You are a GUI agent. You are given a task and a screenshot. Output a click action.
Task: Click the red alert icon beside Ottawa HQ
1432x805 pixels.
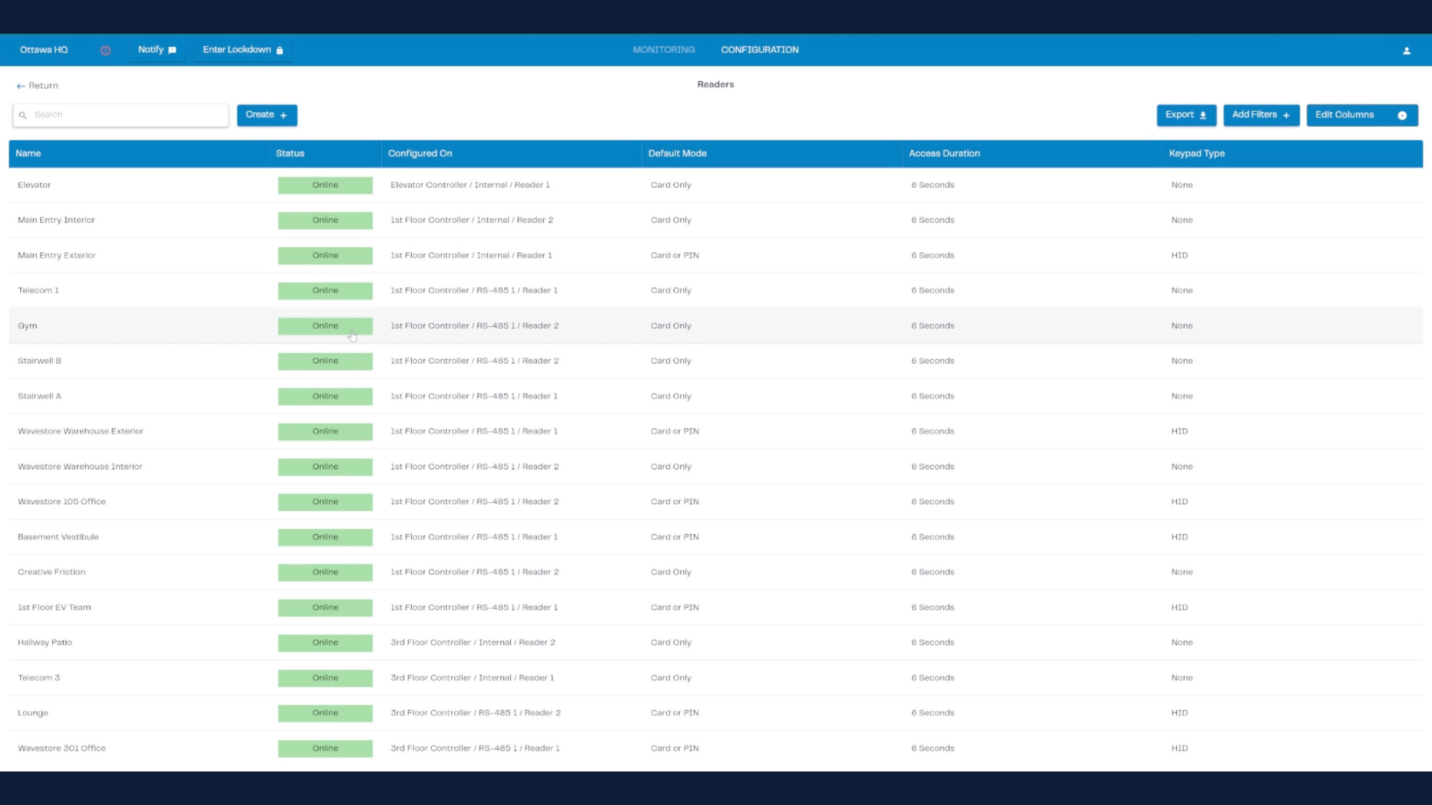coord(105,51)
